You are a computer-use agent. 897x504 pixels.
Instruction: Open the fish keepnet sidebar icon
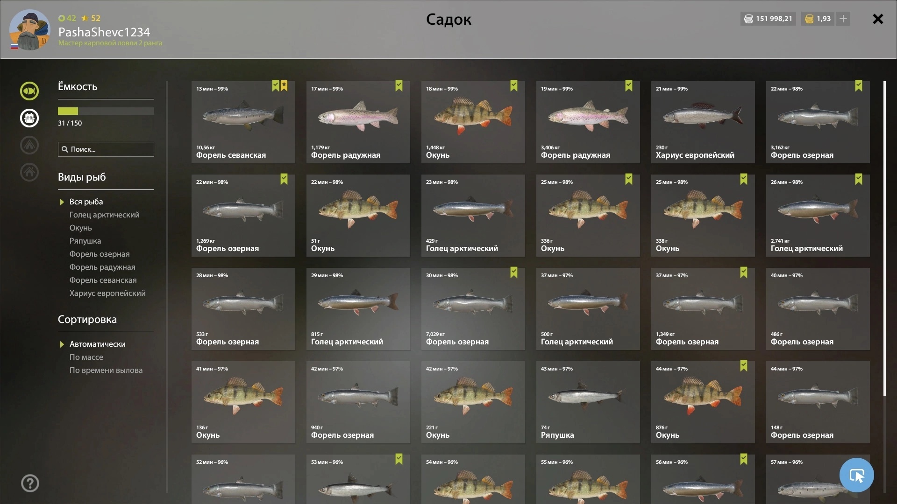(x=29, y=91)
